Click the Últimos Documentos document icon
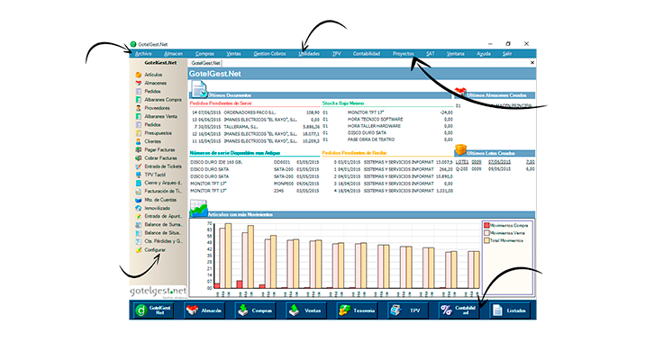 [199, 89]
